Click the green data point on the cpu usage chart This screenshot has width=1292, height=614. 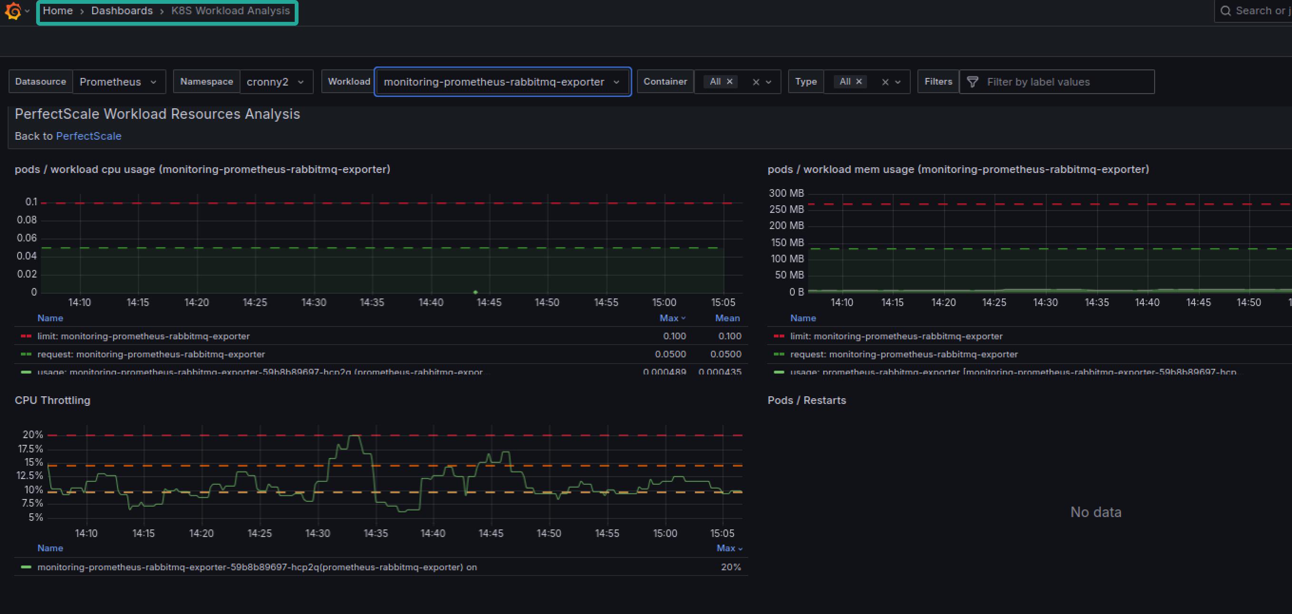(475, 292)
